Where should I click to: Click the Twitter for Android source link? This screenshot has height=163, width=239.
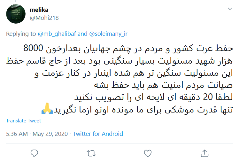(98, 134)
